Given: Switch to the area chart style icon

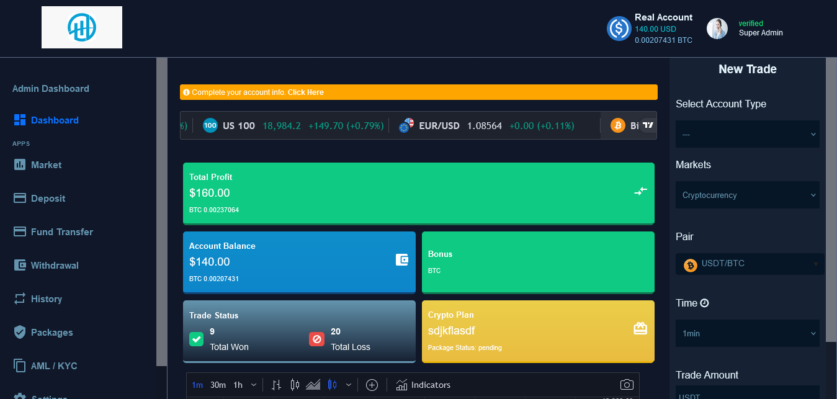Looking at the screenshot, I should point(313,385).
